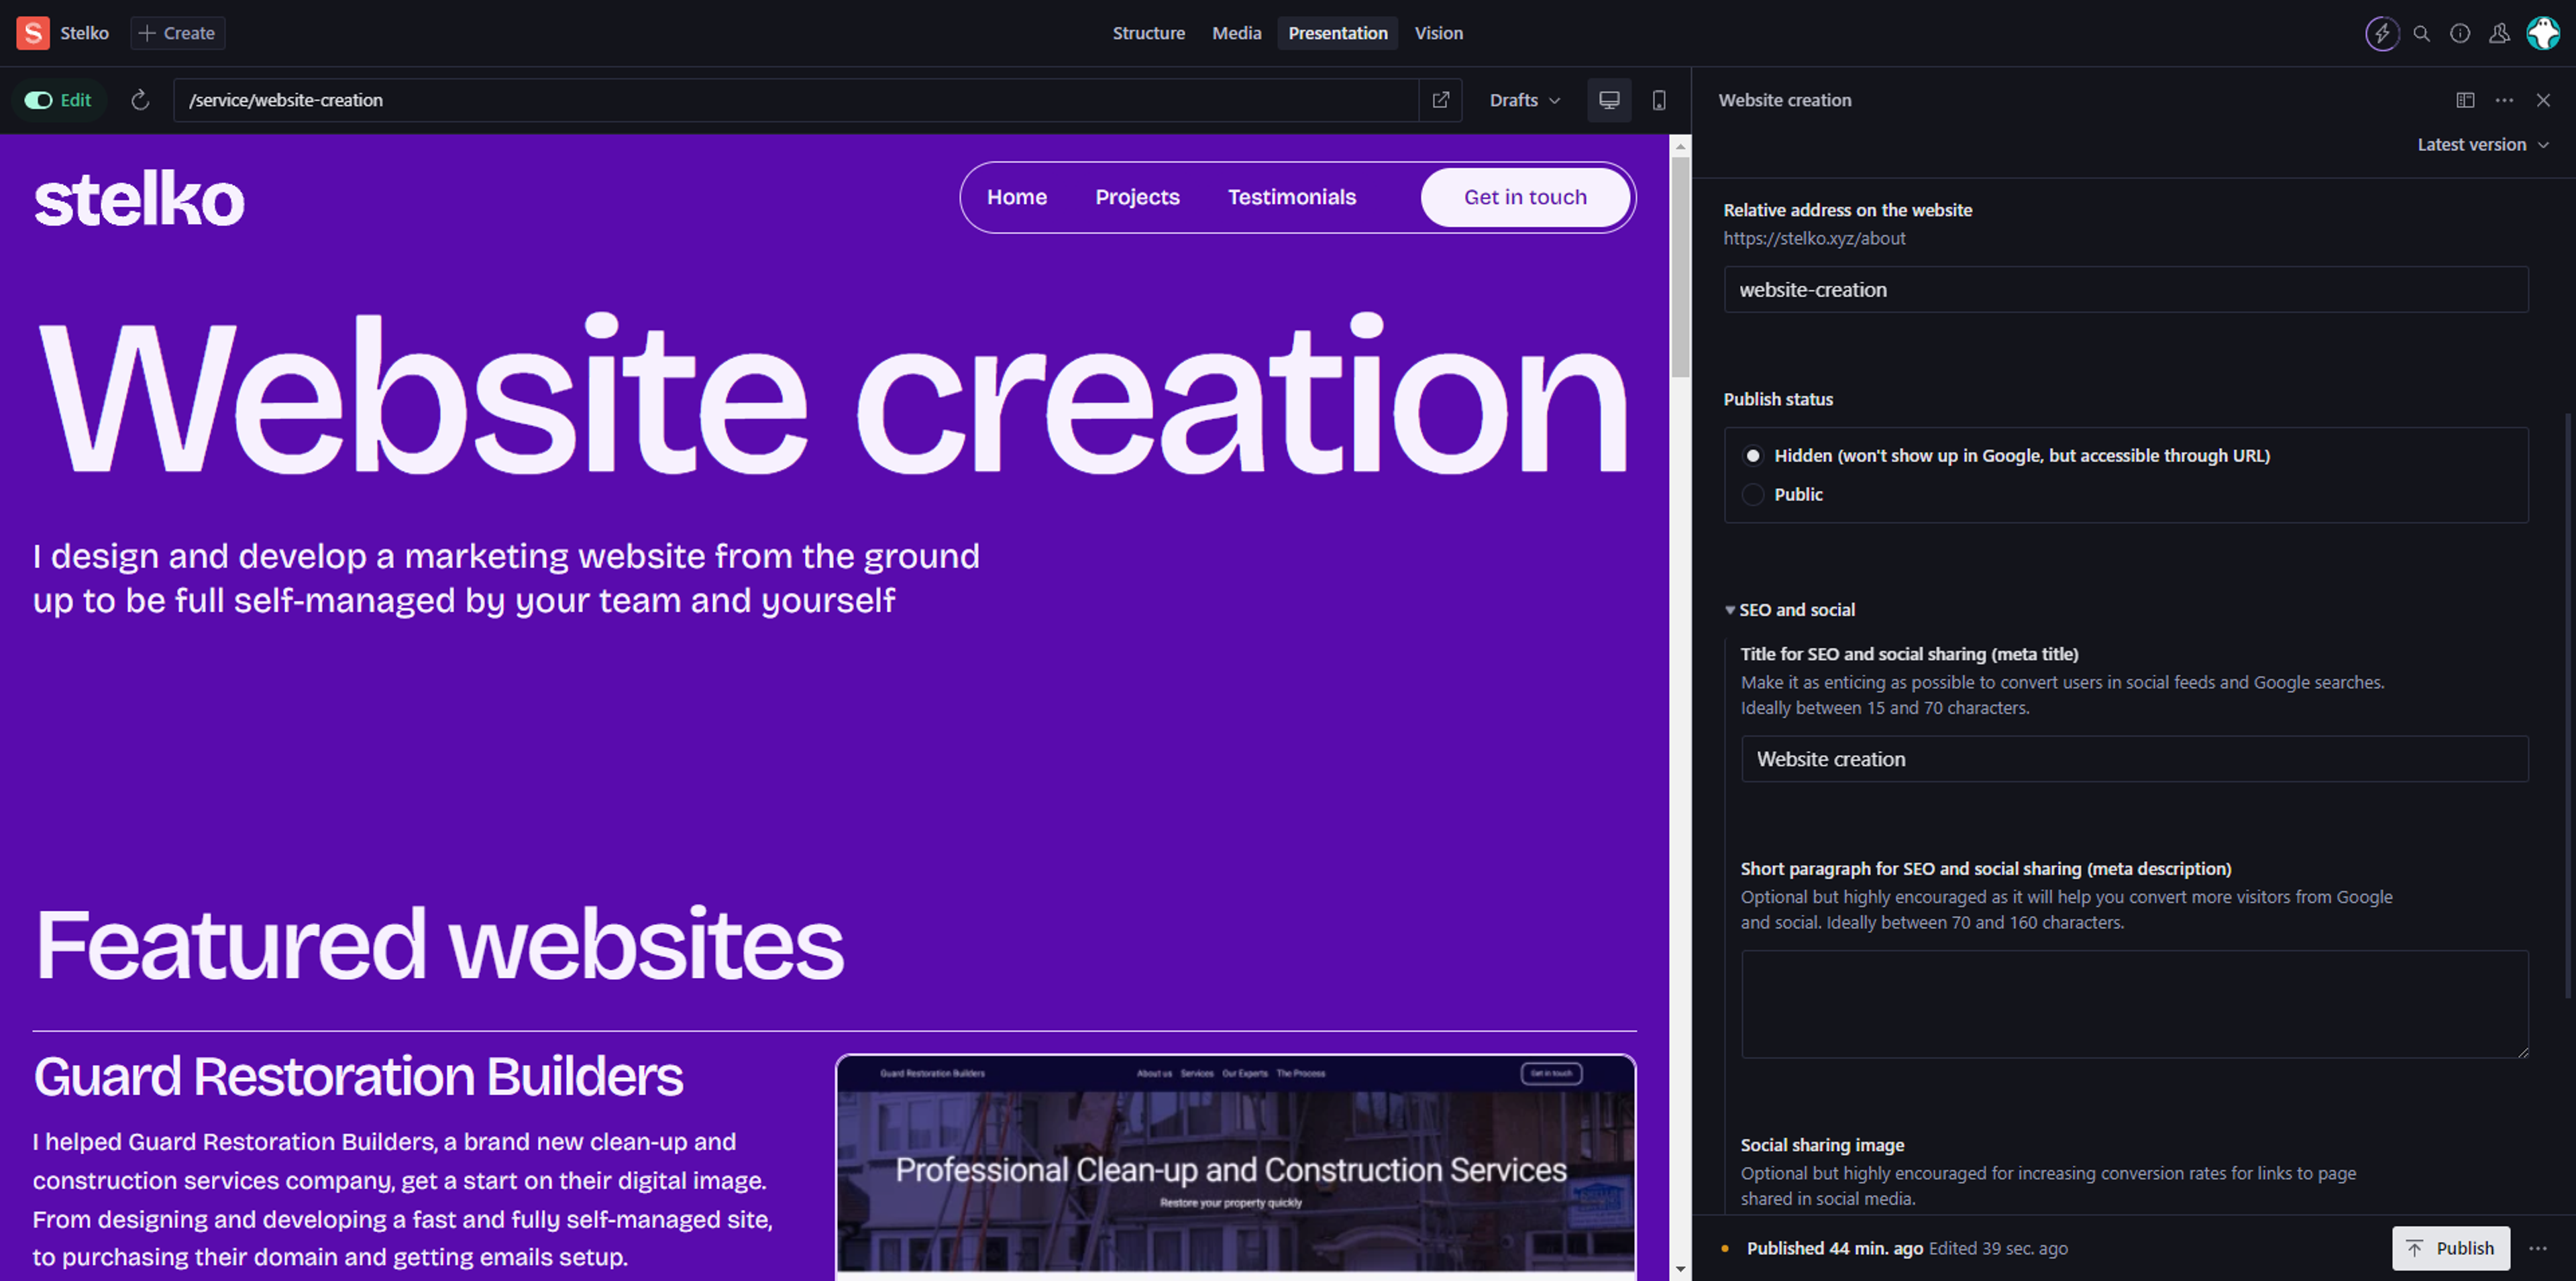The height and width of the screenshot is (1281, 2576).
Task: Click the Publish button
Action: 2450,1248
